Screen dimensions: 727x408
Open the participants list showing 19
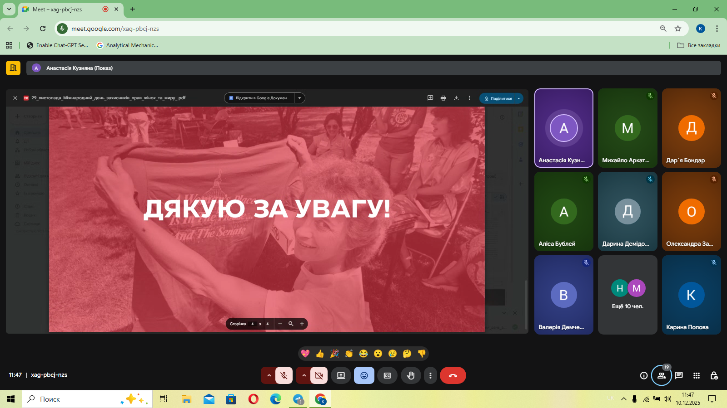[x=661, y=375]
